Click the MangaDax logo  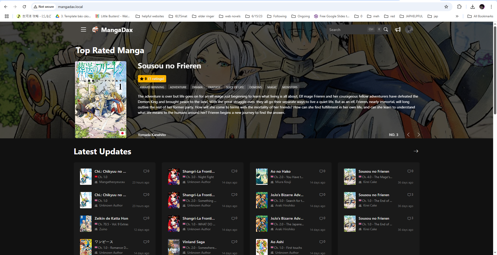click(x=113, y=30)
